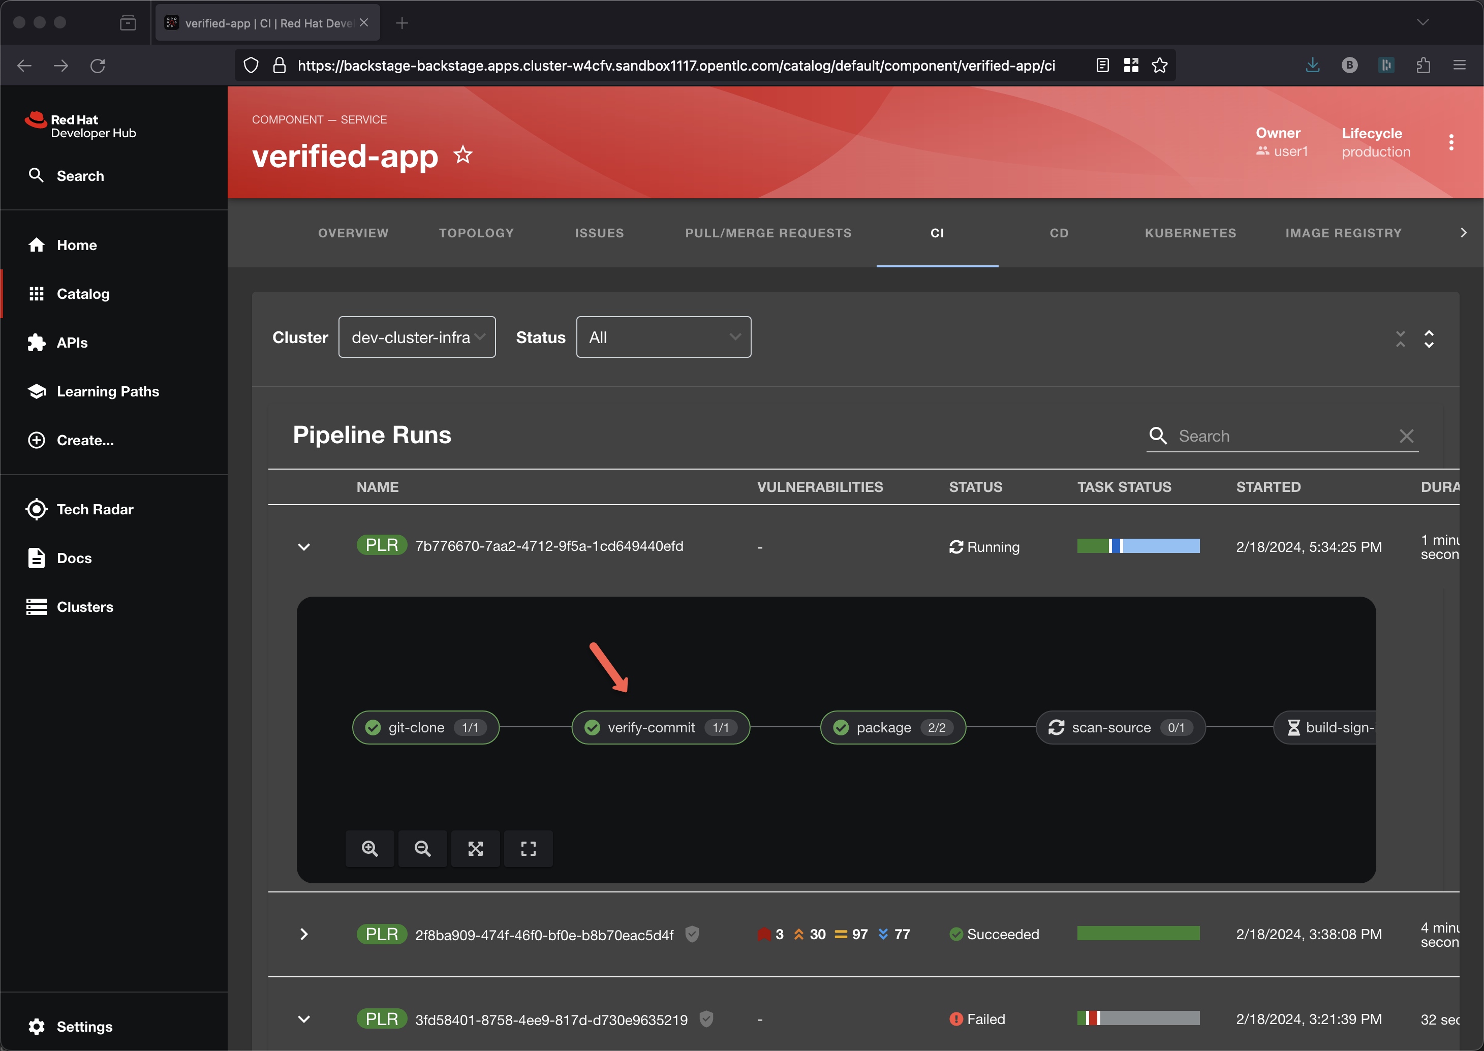Click task status bar of Running pipeline
This screenshot has width=1484, height=1051.
pyautogui.click(x=1138, y=546)
